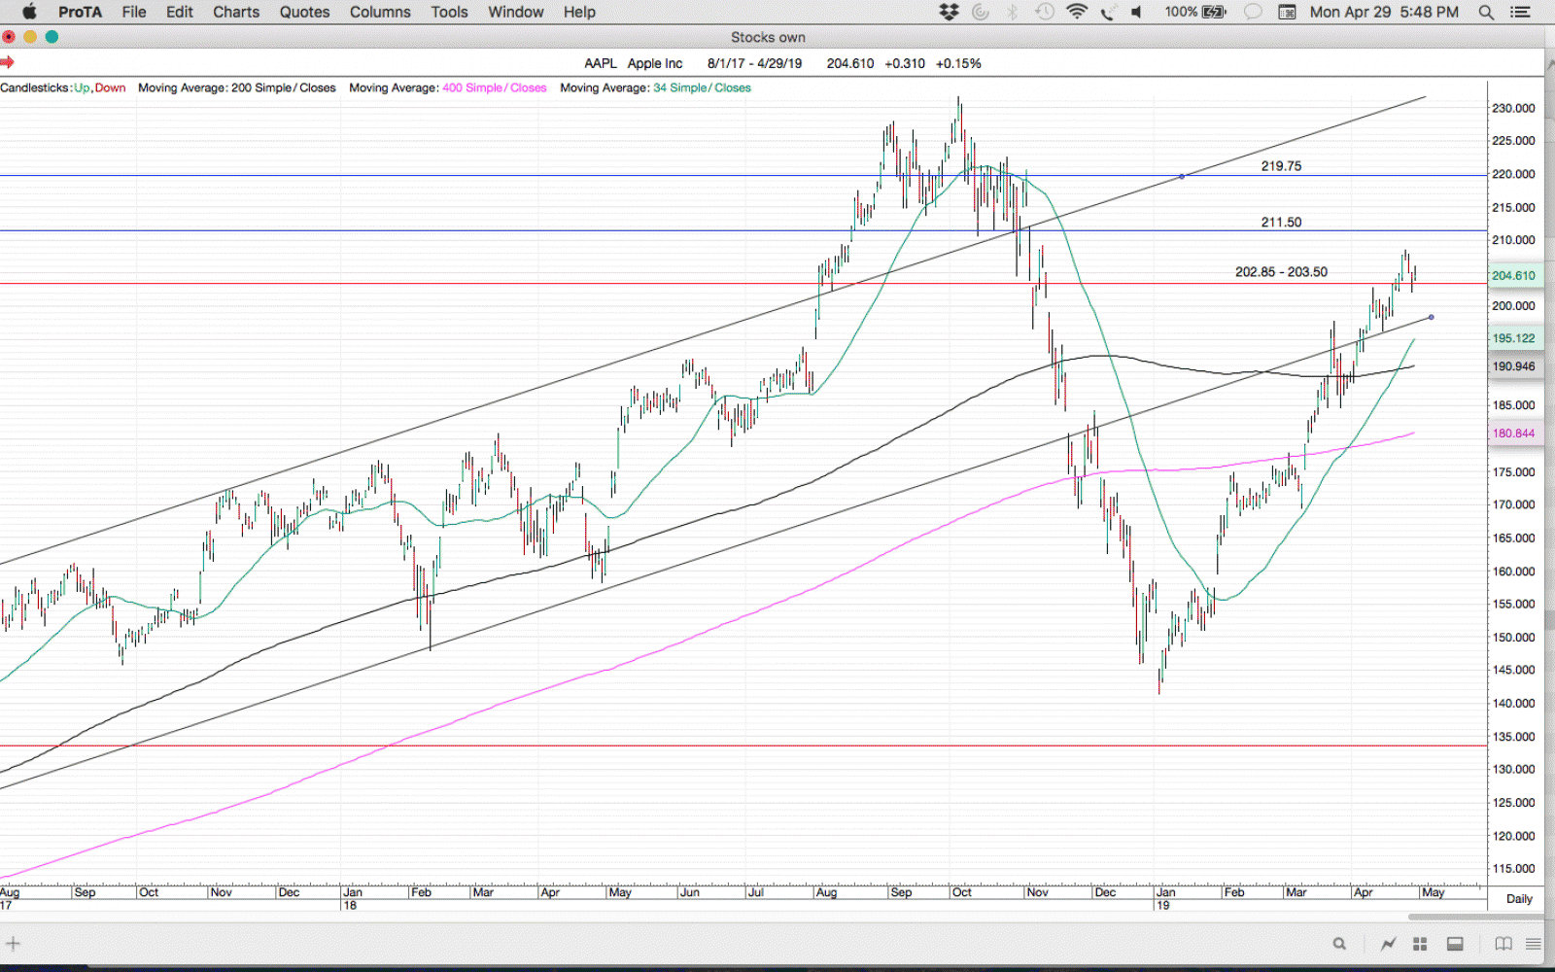The width and height of the screenshot is (1555, 972).
Task: Open Notification Center list icon
Action: click(1520, 12)
